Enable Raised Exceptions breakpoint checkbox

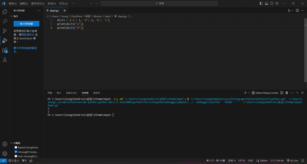click(16, 147)
